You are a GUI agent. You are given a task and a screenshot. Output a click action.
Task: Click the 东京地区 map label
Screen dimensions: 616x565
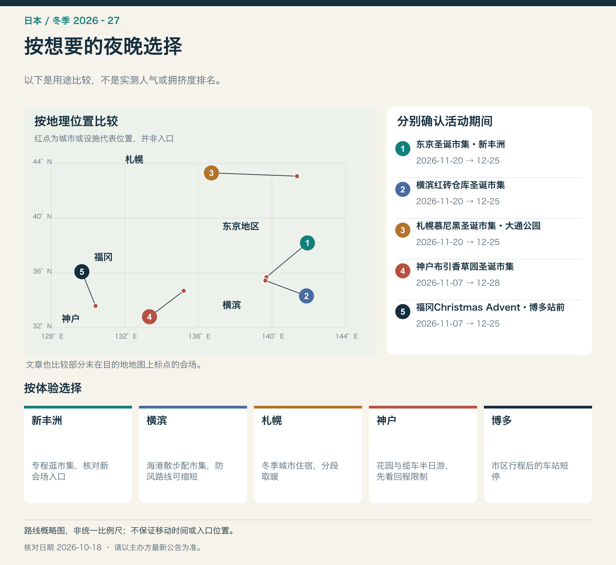[241, 226]
